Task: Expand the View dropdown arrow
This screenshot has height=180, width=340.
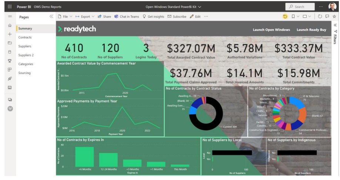Action: tap(310, 16)
